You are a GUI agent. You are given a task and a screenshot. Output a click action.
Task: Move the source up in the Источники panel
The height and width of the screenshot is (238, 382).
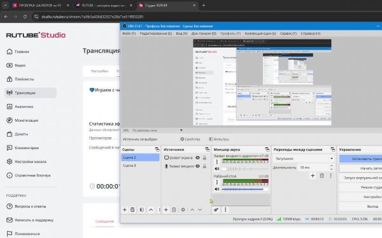[x=192, y=209]
